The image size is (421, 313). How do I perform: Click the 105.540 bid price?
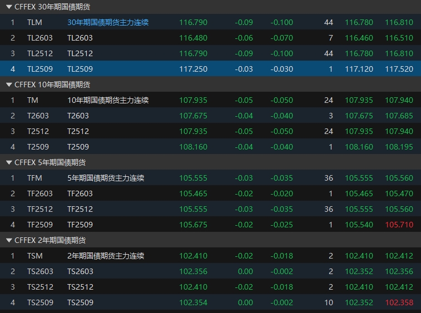click(x=359, y=225)
